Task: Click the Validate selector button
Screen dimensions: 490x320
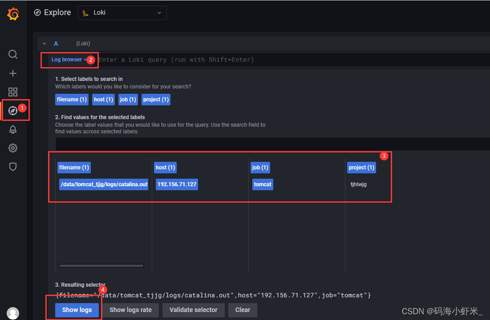Action: (x=194, y=310)
